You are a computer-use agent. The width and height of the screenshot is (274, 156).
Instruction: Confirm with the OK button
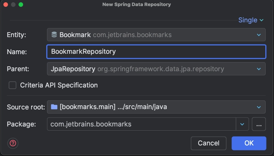coord(249,143)
